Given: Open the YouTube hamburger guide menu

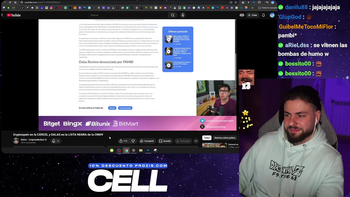Looking at the screenshot, I should click(2, 15).
